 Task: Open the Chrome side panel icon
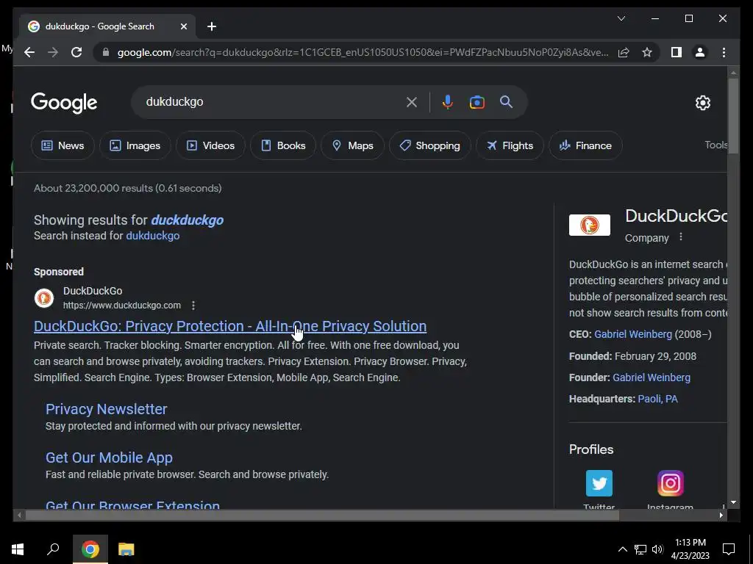click(x=677, y=52)
